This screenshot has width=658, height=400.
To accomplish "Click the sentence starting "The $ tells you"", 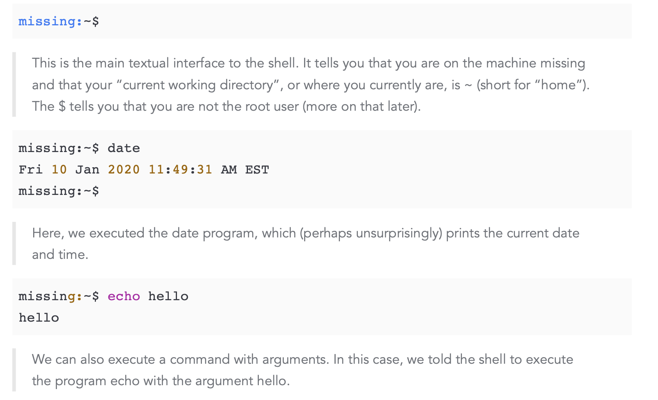I will tap(226, 106).
